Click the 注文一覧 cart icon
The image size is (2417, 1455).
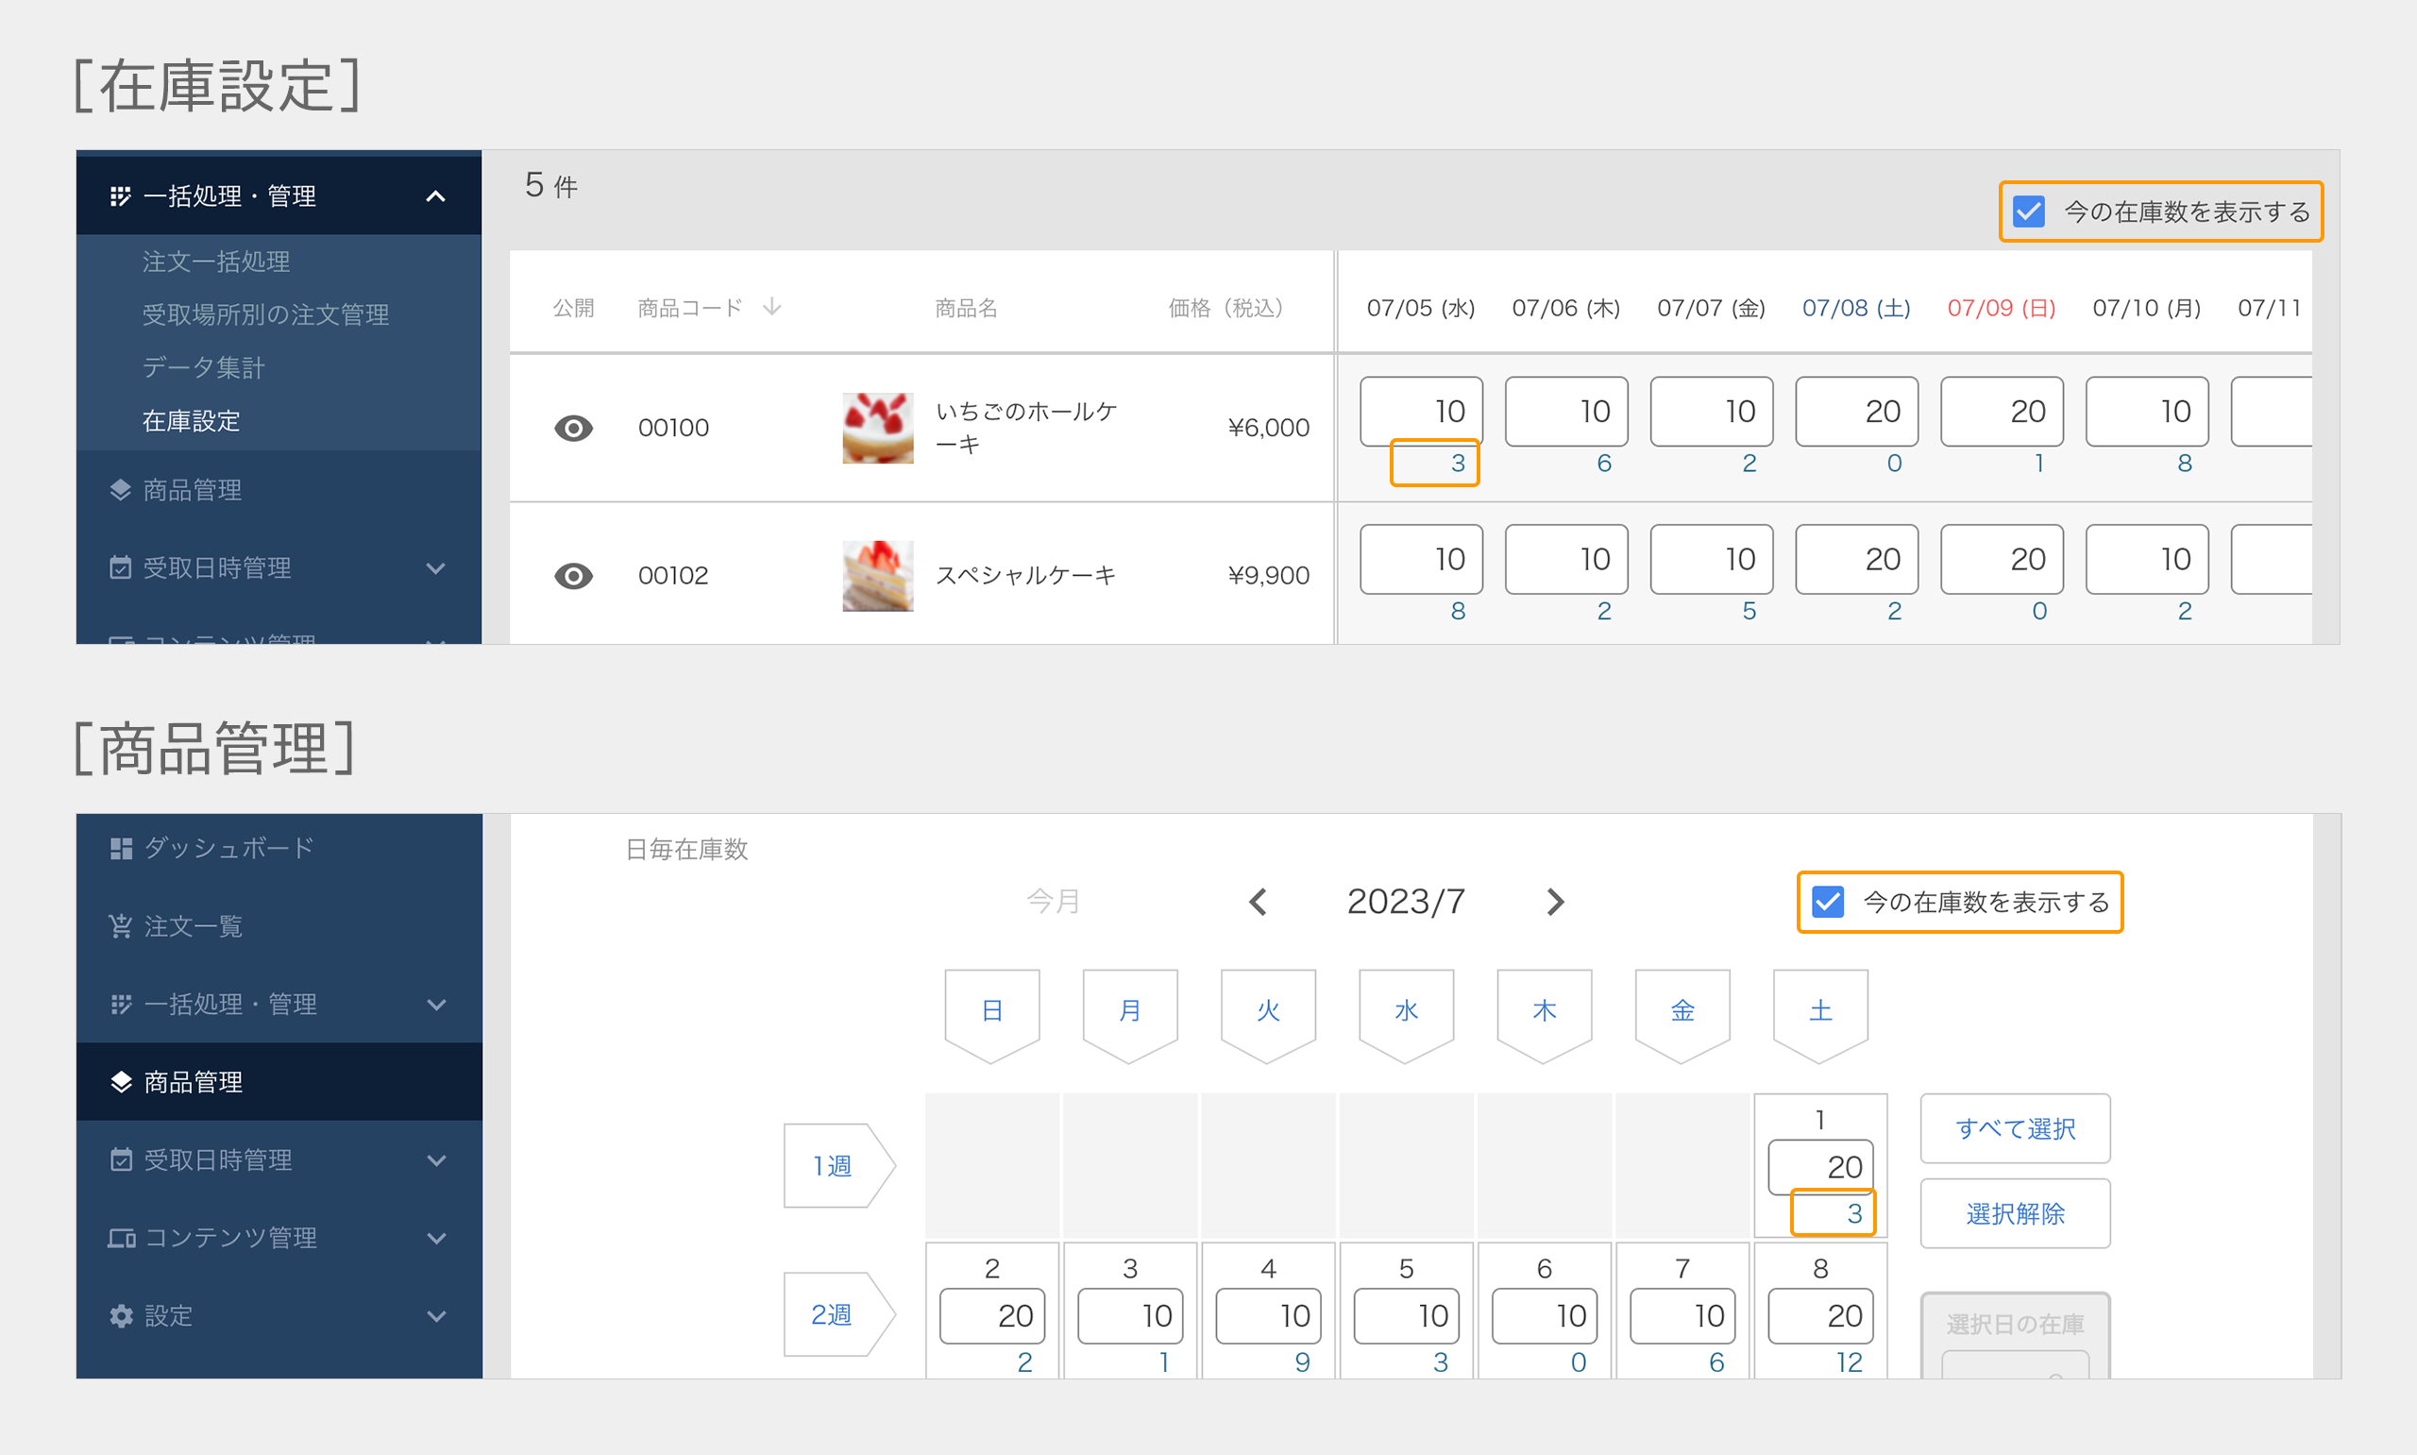coord(121,926)
